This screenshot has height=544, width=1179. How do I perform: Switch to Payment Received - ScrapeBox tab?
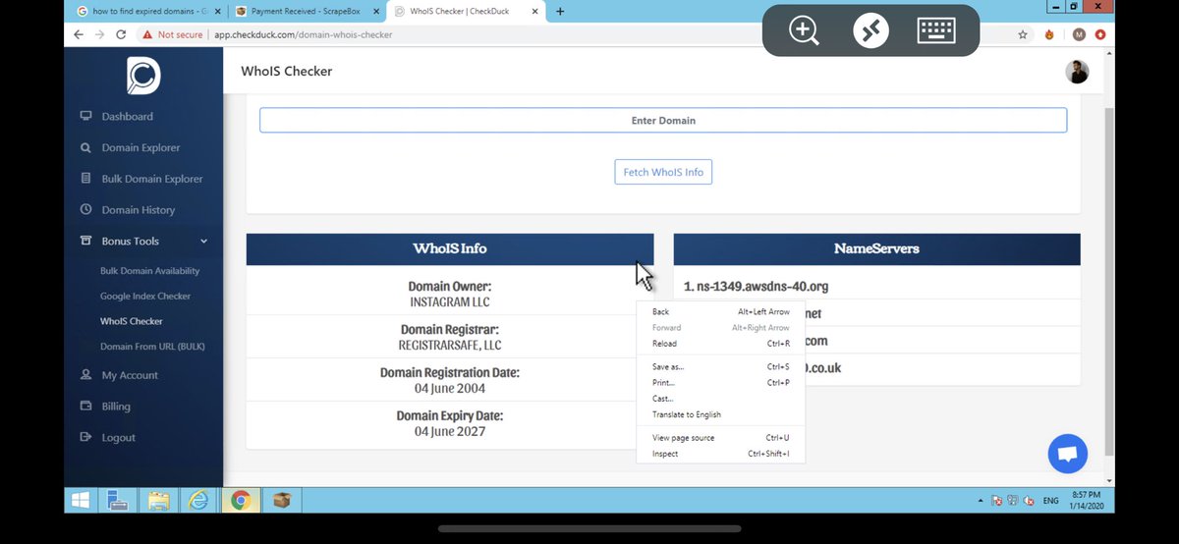pos(307,12)
